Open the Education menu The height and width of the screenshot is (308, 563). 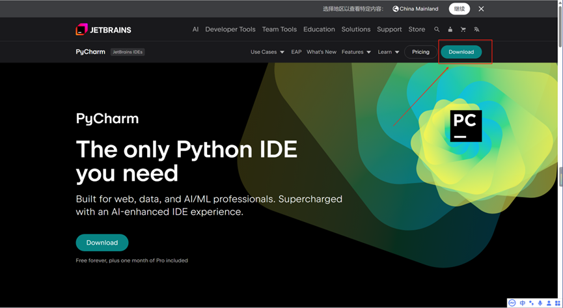319,29
